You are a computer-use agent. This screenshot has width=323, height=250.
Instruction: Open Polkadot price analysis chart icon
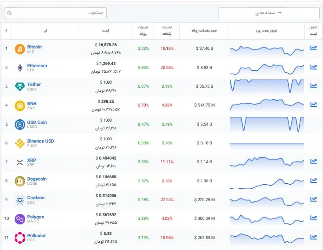313,237
